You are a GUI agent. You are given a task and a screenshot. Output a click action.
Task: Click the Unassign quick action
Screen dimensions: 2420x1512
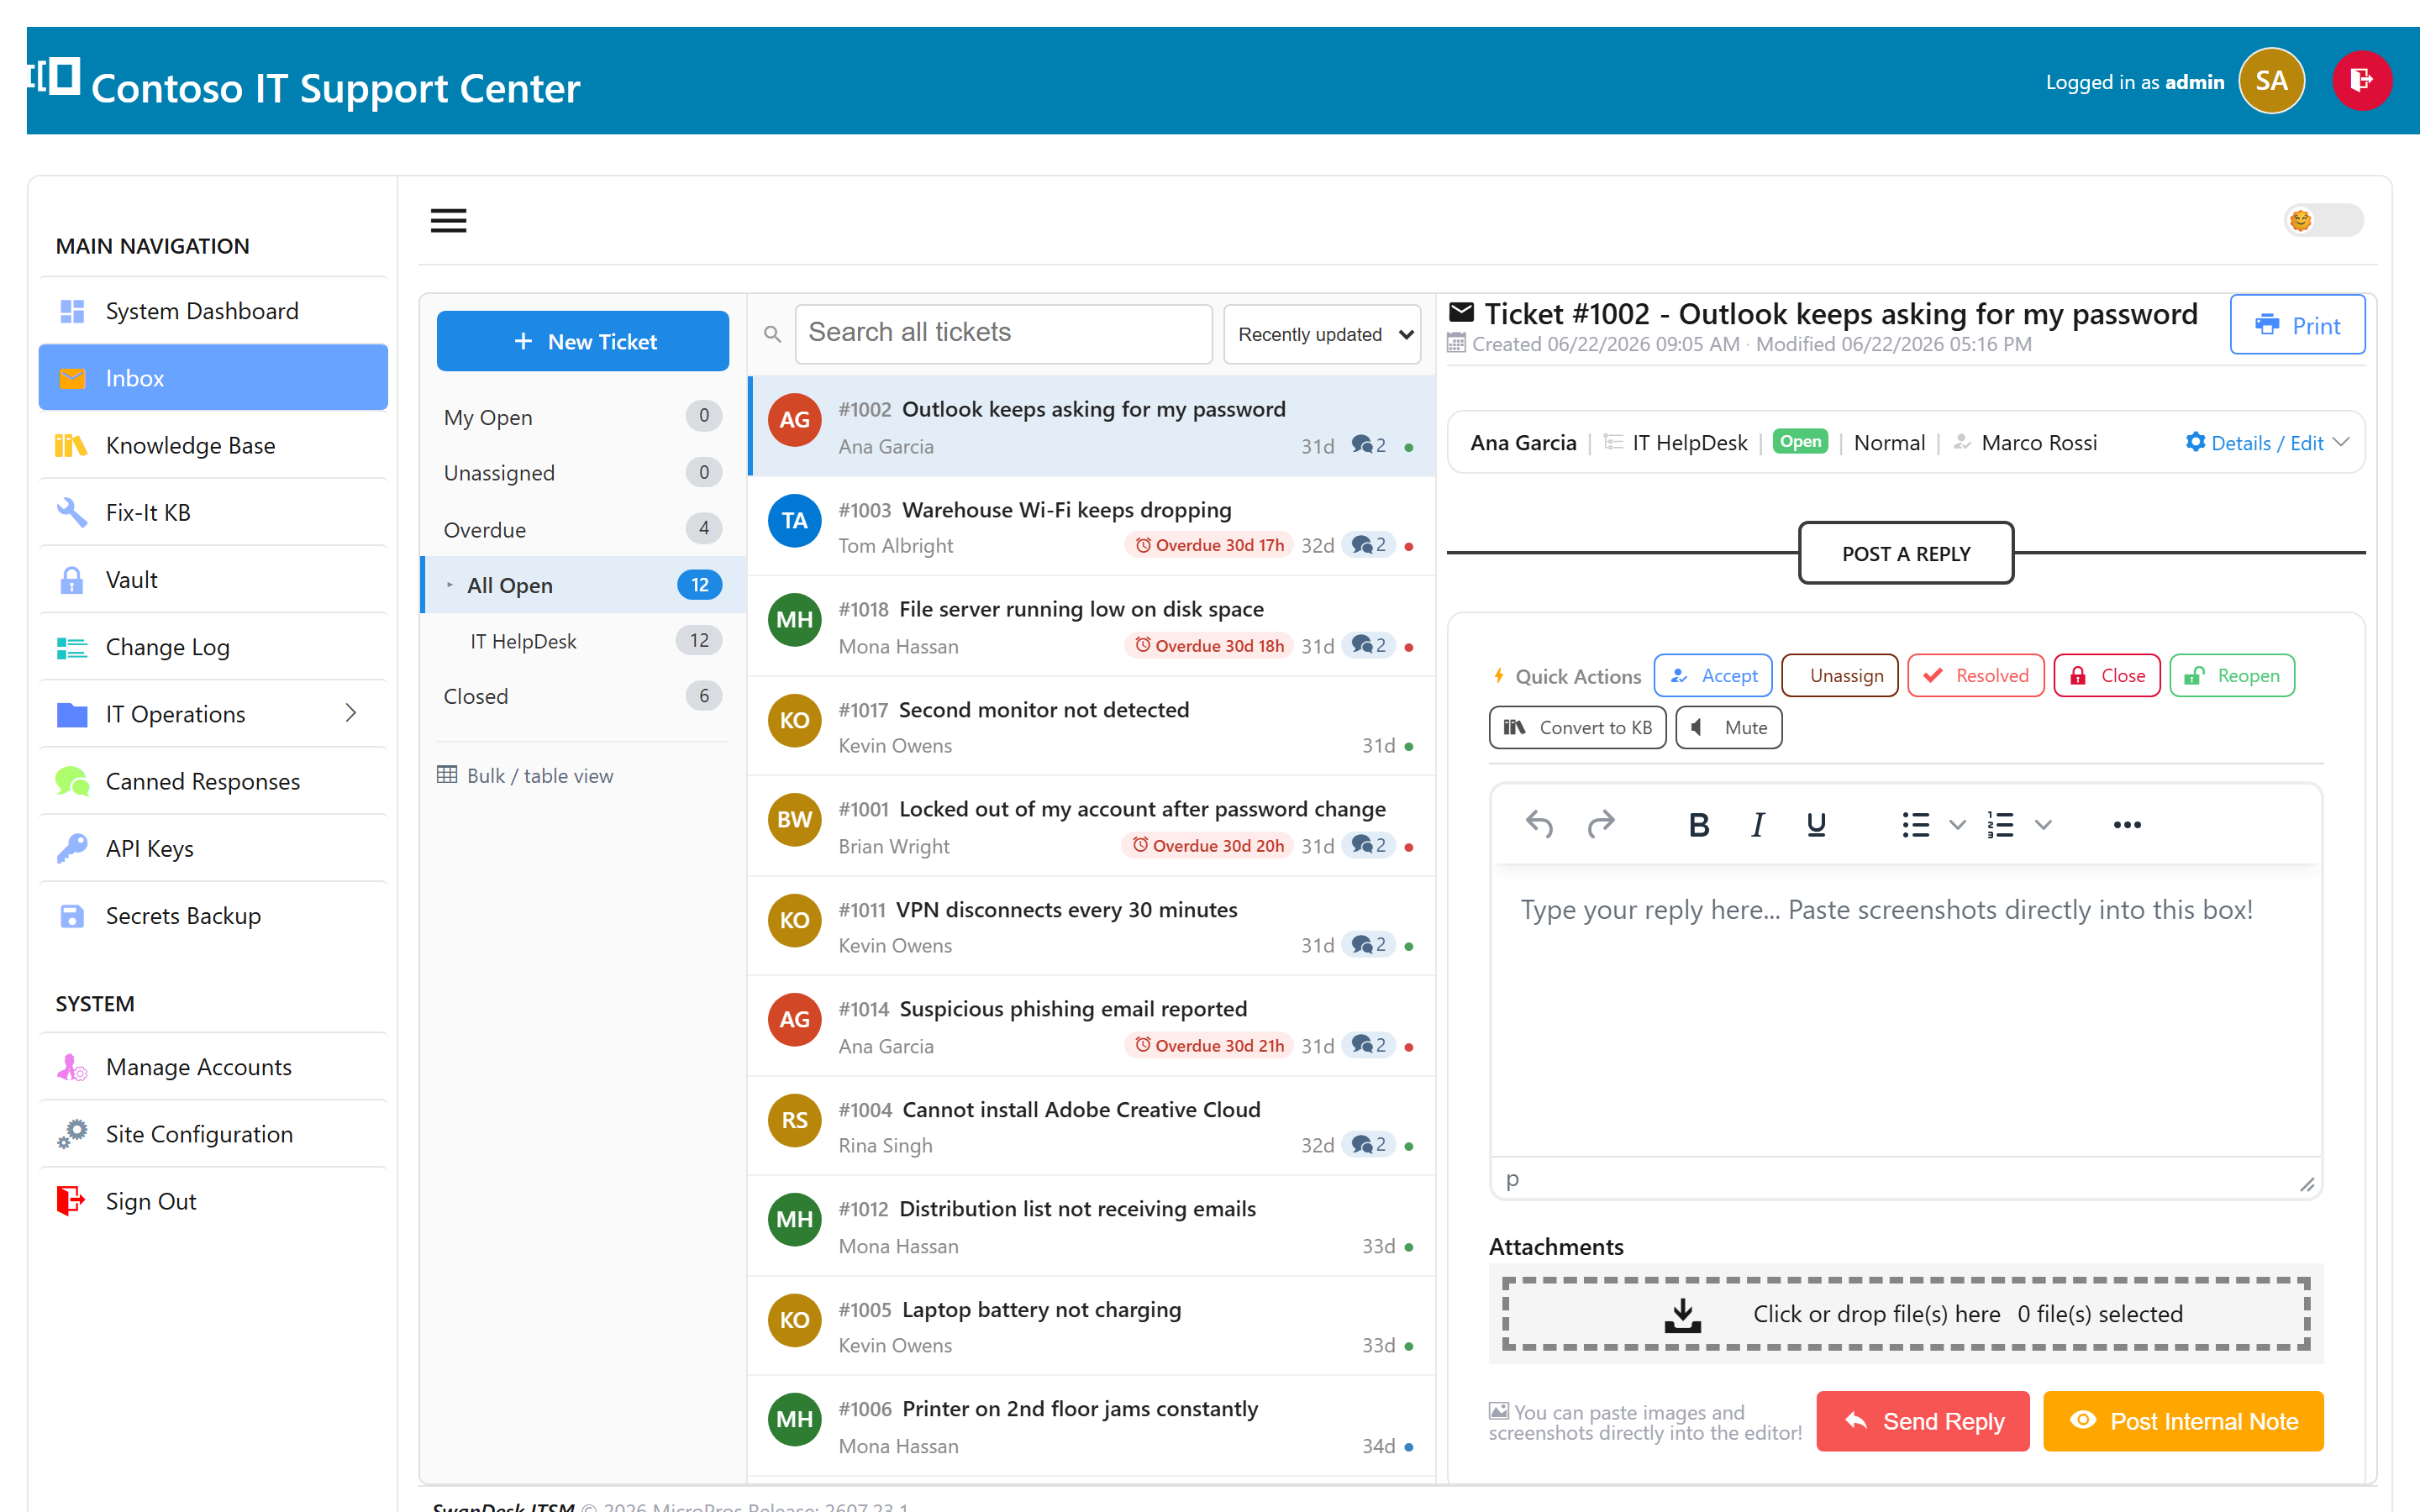pos(1839,676)
